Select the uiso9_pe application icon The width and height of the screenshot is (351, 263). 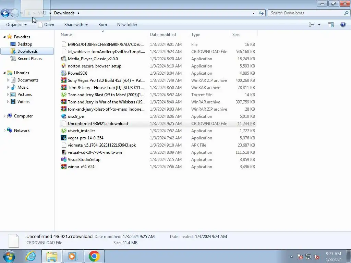(x=64, y=116)
